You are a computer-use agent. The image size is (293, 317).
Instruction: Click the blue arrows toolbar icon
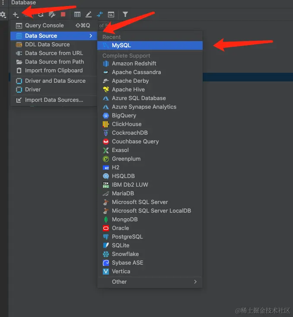[100, 15]
